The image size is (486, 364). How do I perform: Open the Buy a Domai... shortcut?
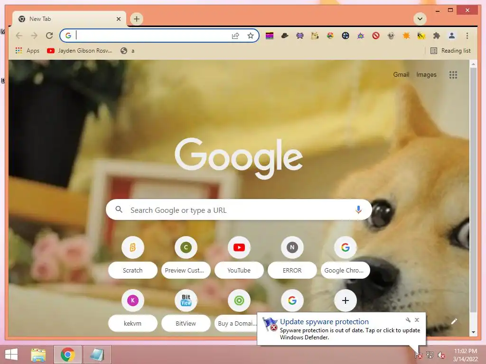239,310
